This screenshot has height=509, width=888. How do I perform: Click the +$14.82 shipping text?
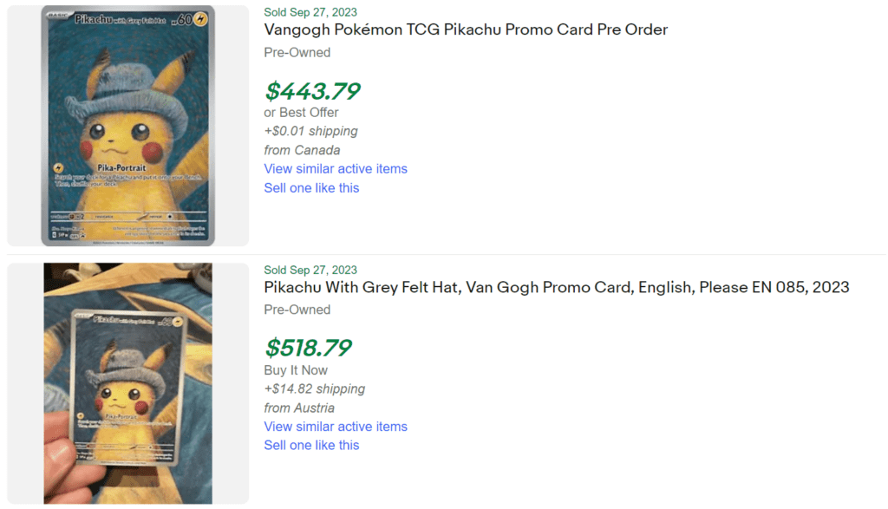click(314, 388)
